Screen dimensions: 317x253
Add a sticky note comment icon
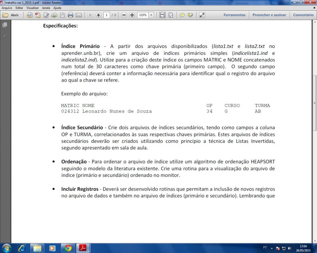coord(182,15)
